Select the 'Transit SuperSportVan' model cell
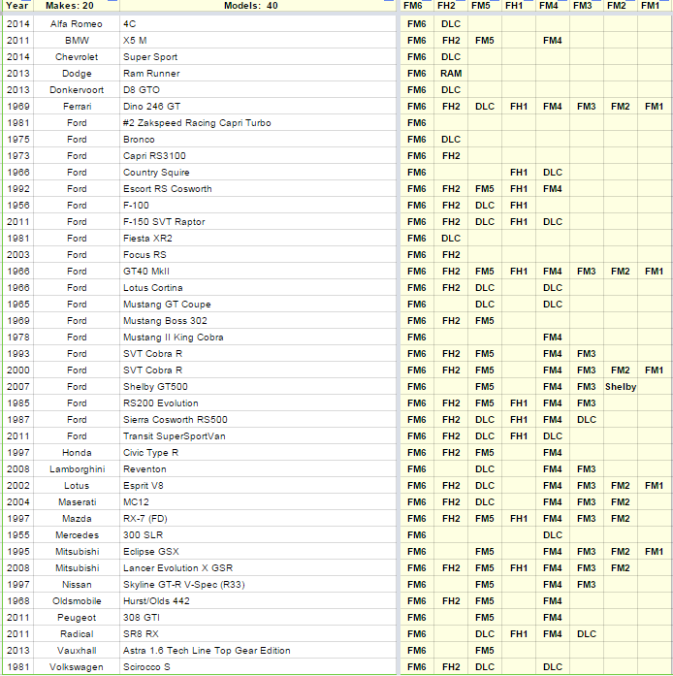The height and width of the screenshot is (676, 673). tap(257, 436)
